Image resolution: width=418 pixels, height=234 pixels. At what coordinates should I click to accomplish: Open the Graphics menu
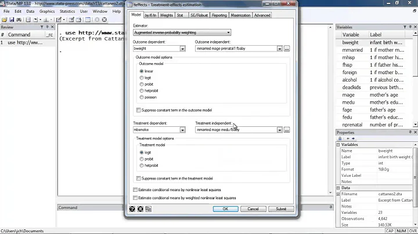(47, 12)
